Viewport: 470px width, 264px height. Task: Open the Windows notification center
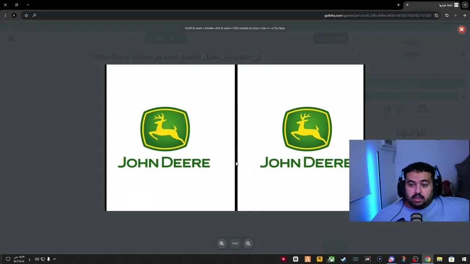8,259
